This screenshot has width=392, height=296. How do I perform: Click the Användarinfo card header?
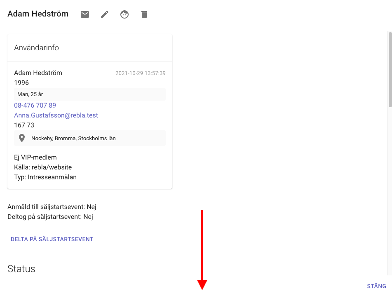point(36,48)
